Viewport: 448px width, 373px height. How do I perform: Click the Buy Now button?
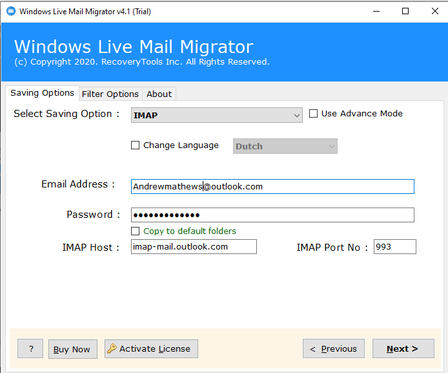pos(73,349)
